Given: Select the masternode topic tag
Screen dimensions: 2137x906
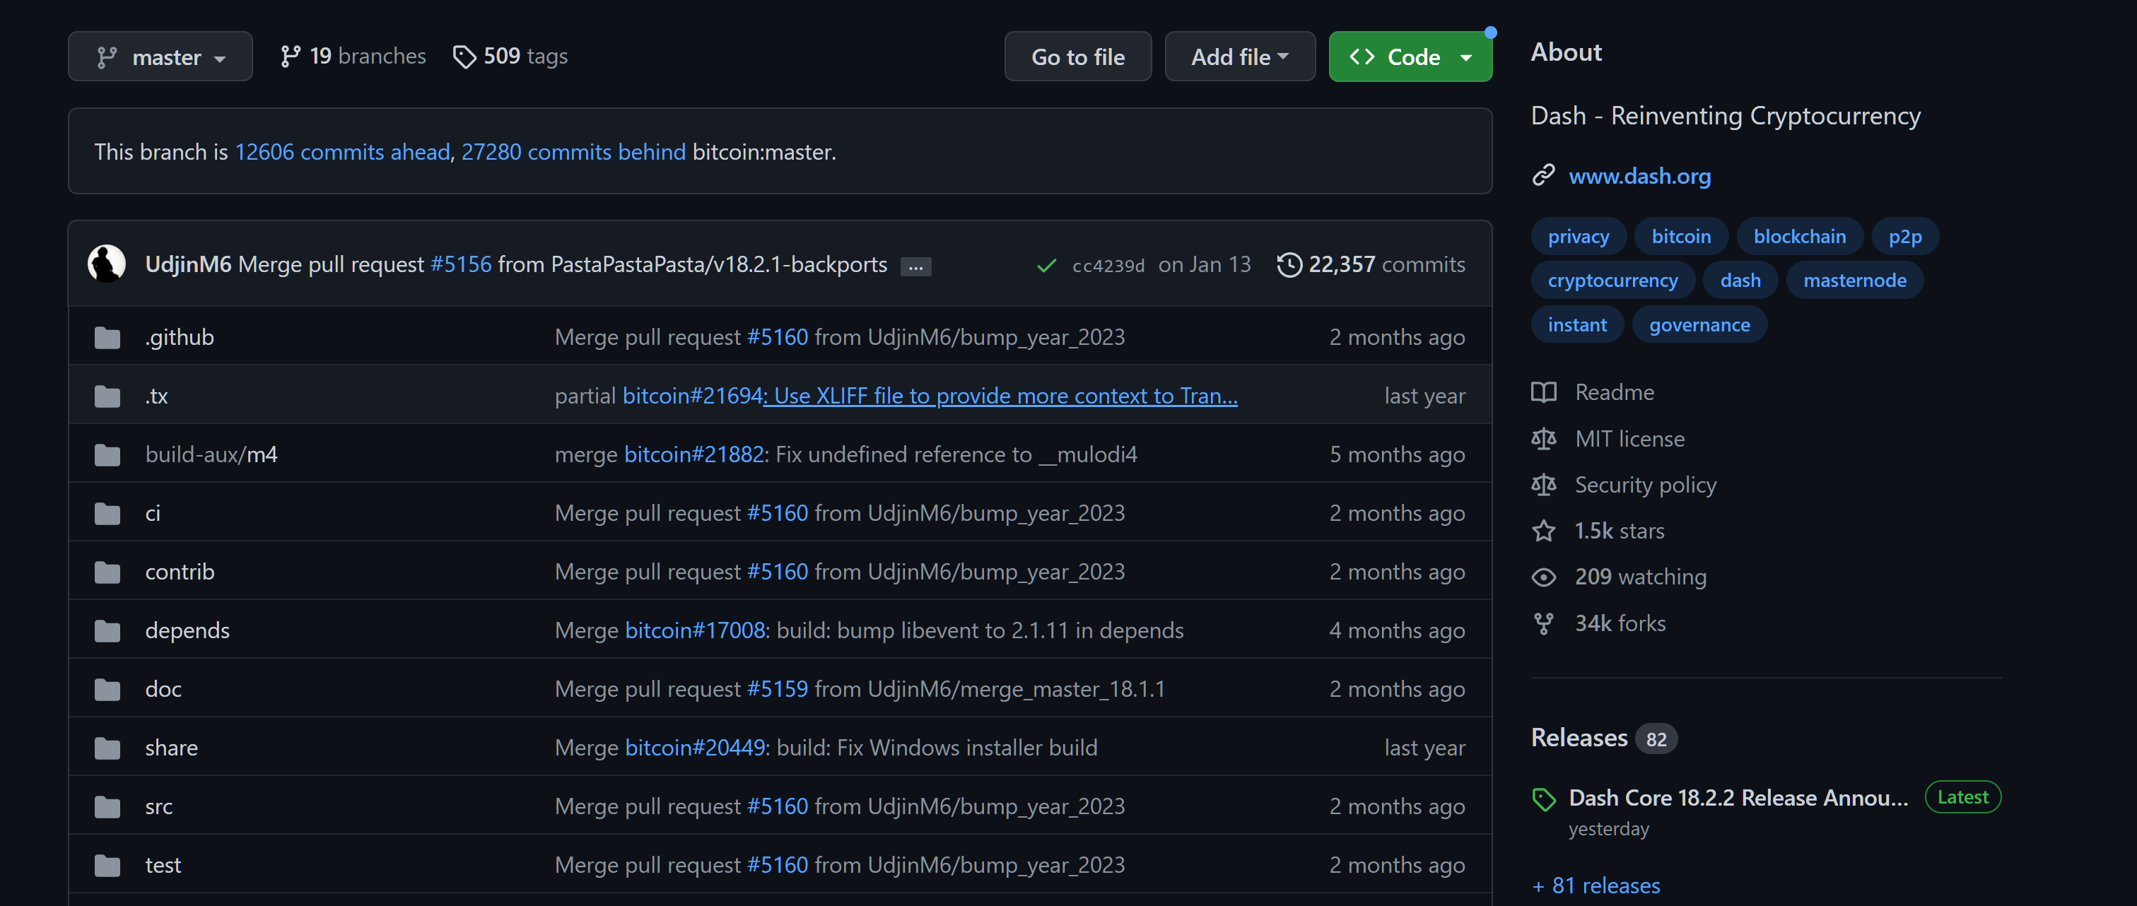Looking at the screenshot, I should coord(1854,281).
